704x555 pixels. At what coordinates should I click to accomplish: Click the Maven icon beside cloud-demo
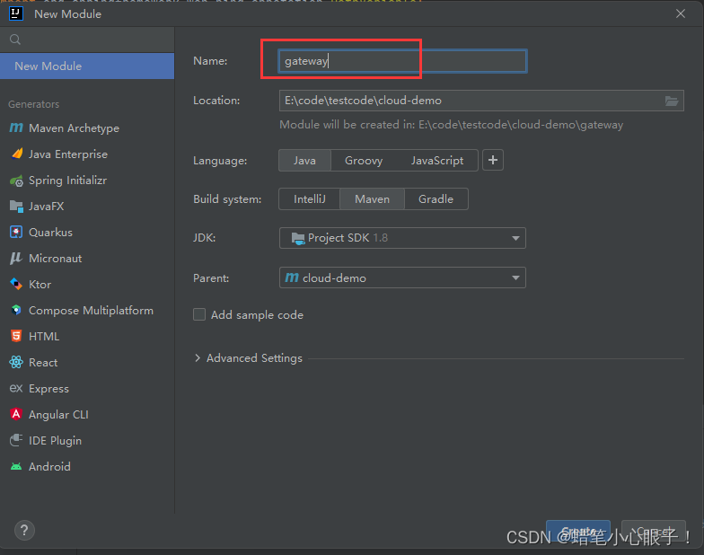coord(292,278)
